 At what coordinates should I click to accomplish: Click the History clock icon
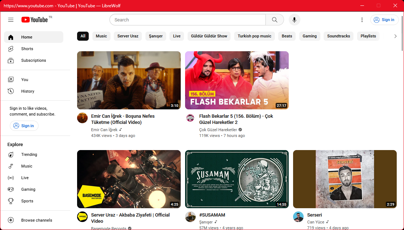[x=11, y=91]
